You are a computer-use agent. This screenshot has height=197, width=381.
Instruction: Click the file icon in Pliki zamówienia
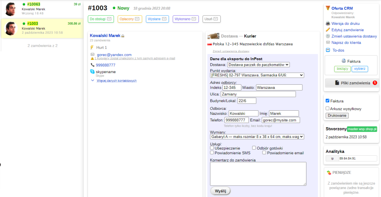pyautogui.click(x=337, y=83)
